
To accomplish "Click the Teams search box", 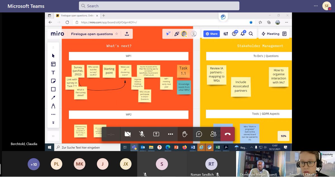I will (159, 6).
